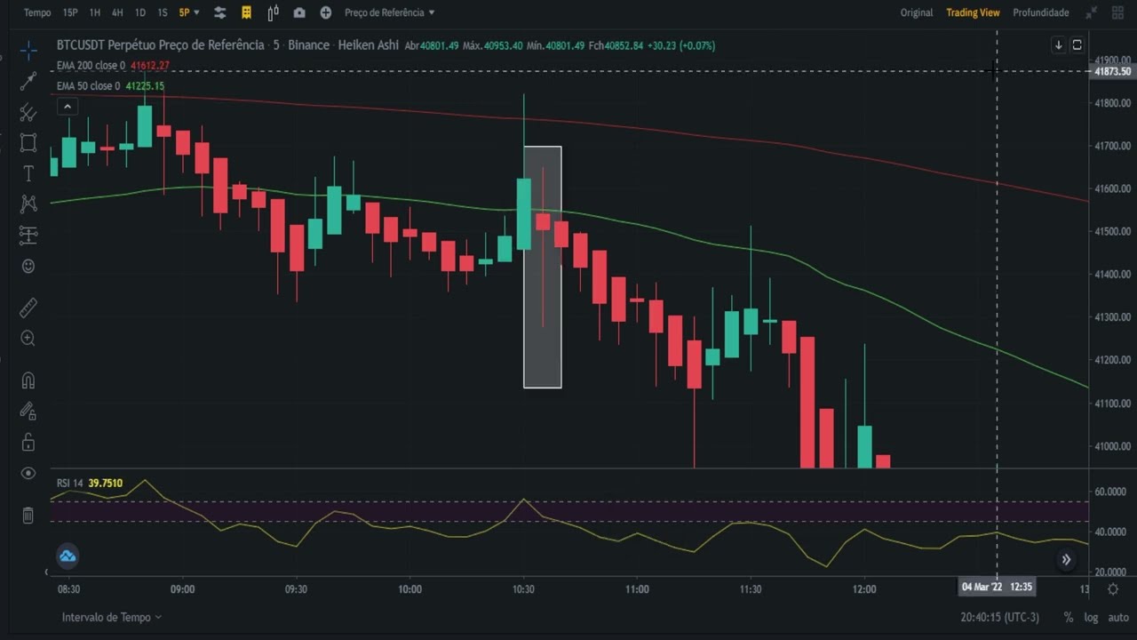Click the down arrow button on chart

click(1059, 45)
